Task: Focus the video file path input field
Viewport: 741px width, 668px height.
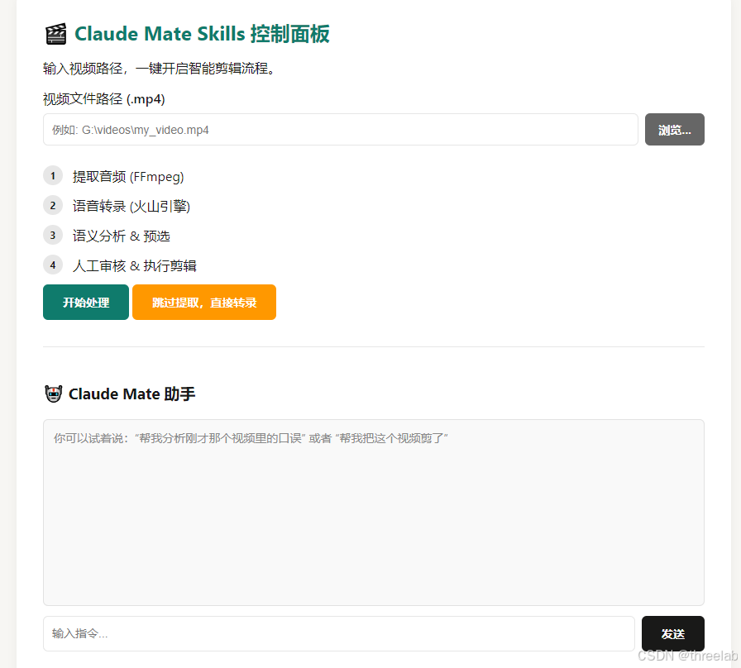Action: pos(340,130)
